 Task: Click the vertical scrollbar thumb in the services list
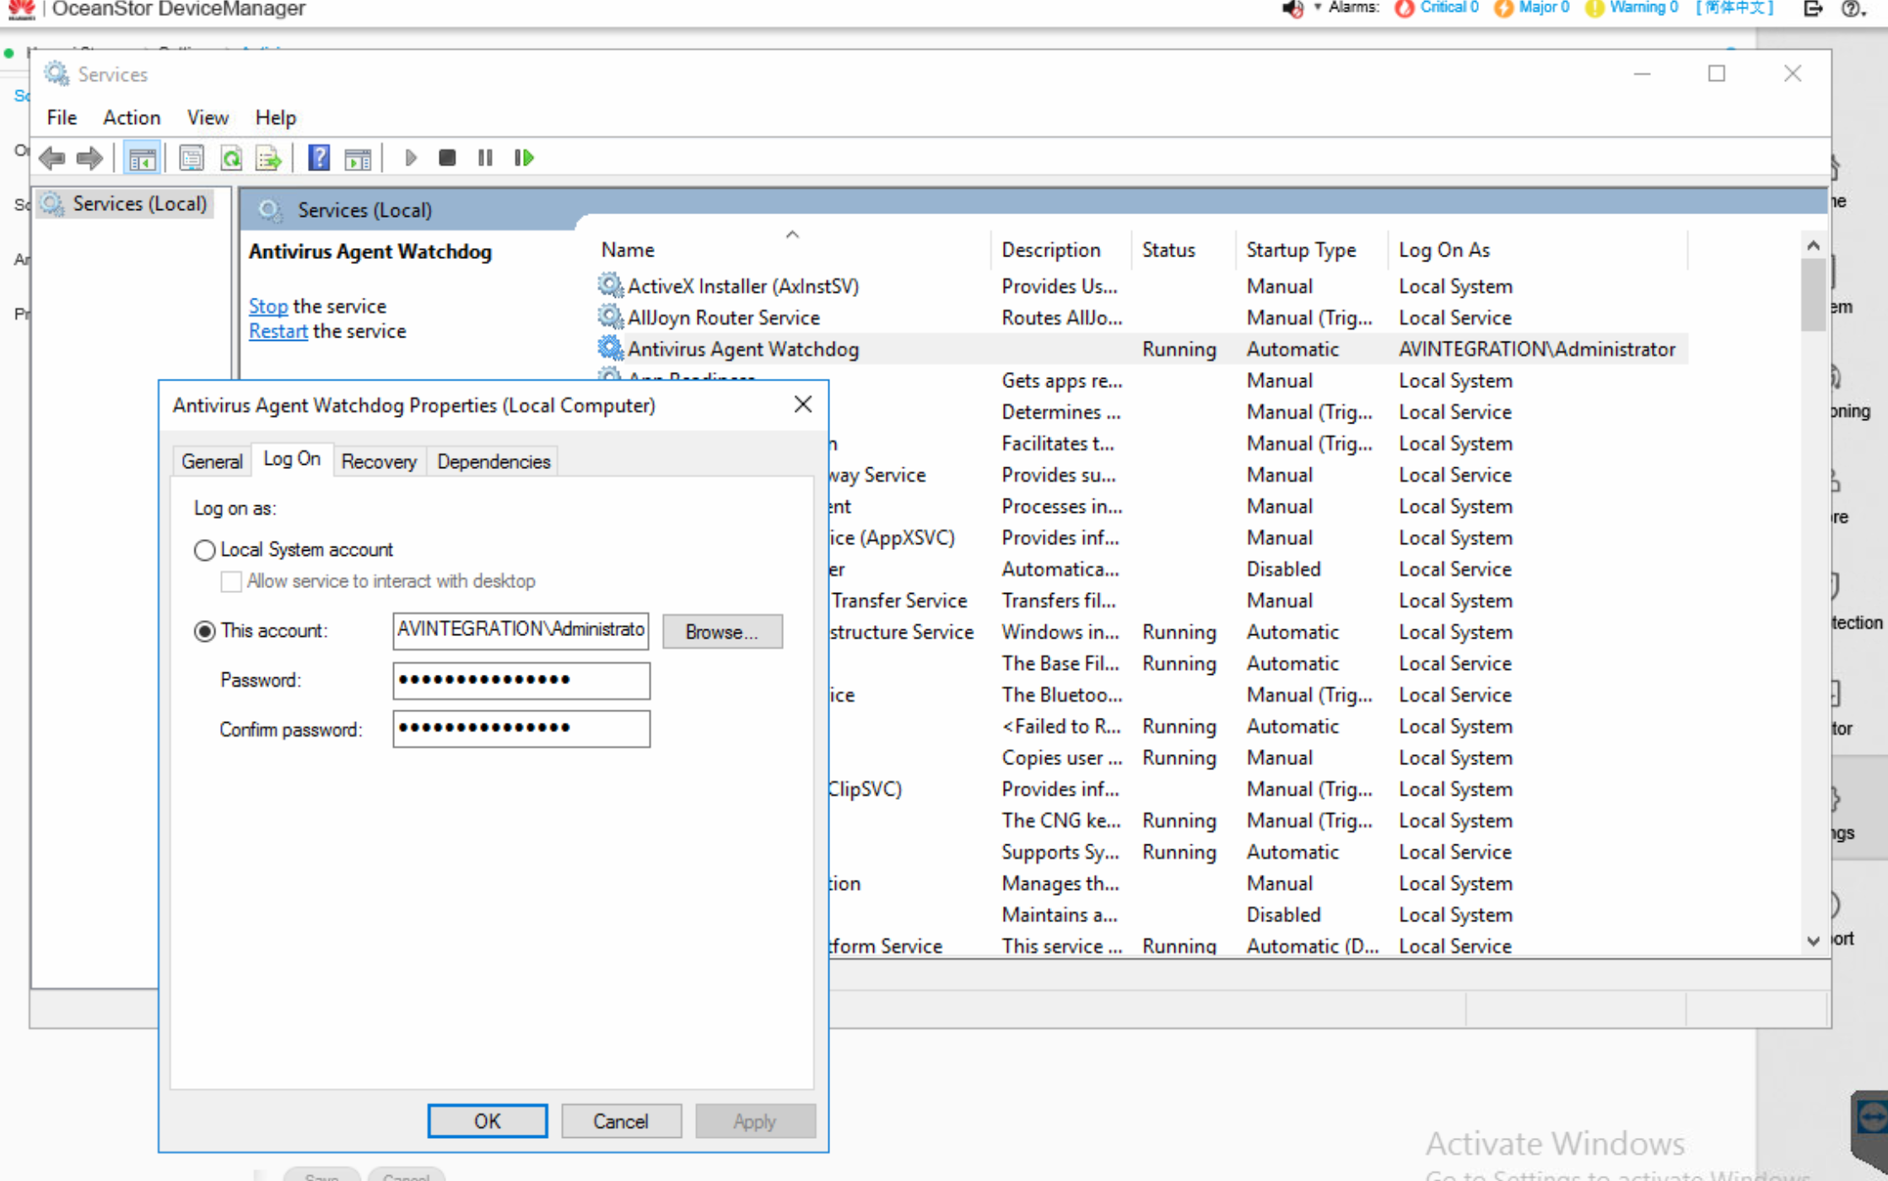(1814, 294)
